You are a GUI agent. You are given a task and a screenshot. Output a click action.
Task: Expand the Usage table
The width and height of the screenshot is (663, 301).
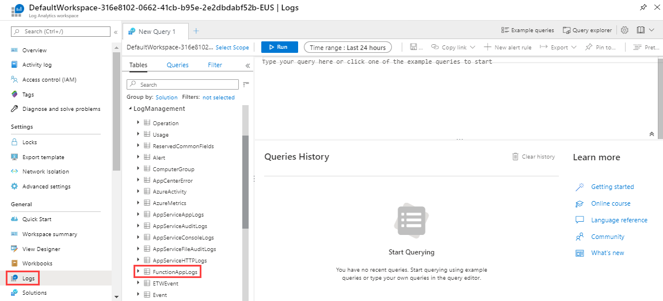138,134
